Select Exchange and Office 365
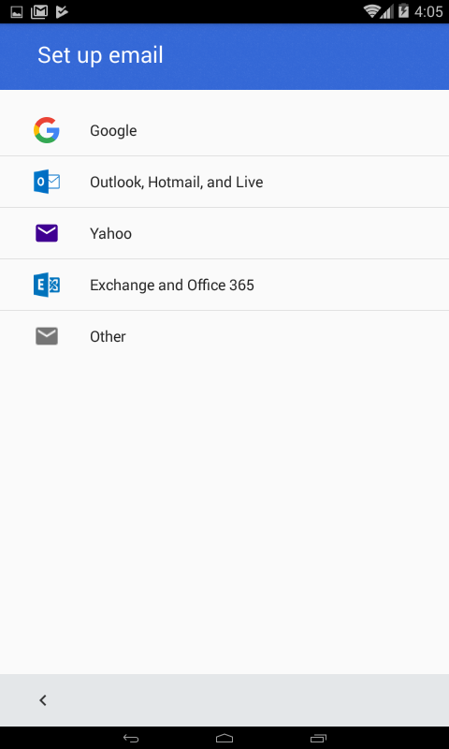Screen dimensions: 449x749 point(224,286)
